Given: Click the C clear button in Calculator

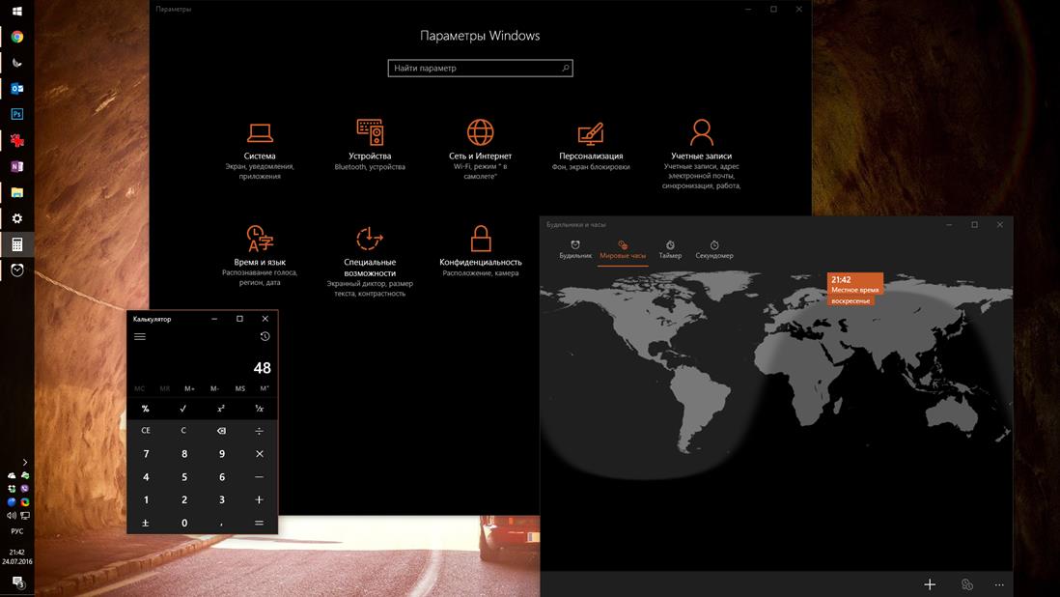Looking at the screenshot, I should coord(183,431).
